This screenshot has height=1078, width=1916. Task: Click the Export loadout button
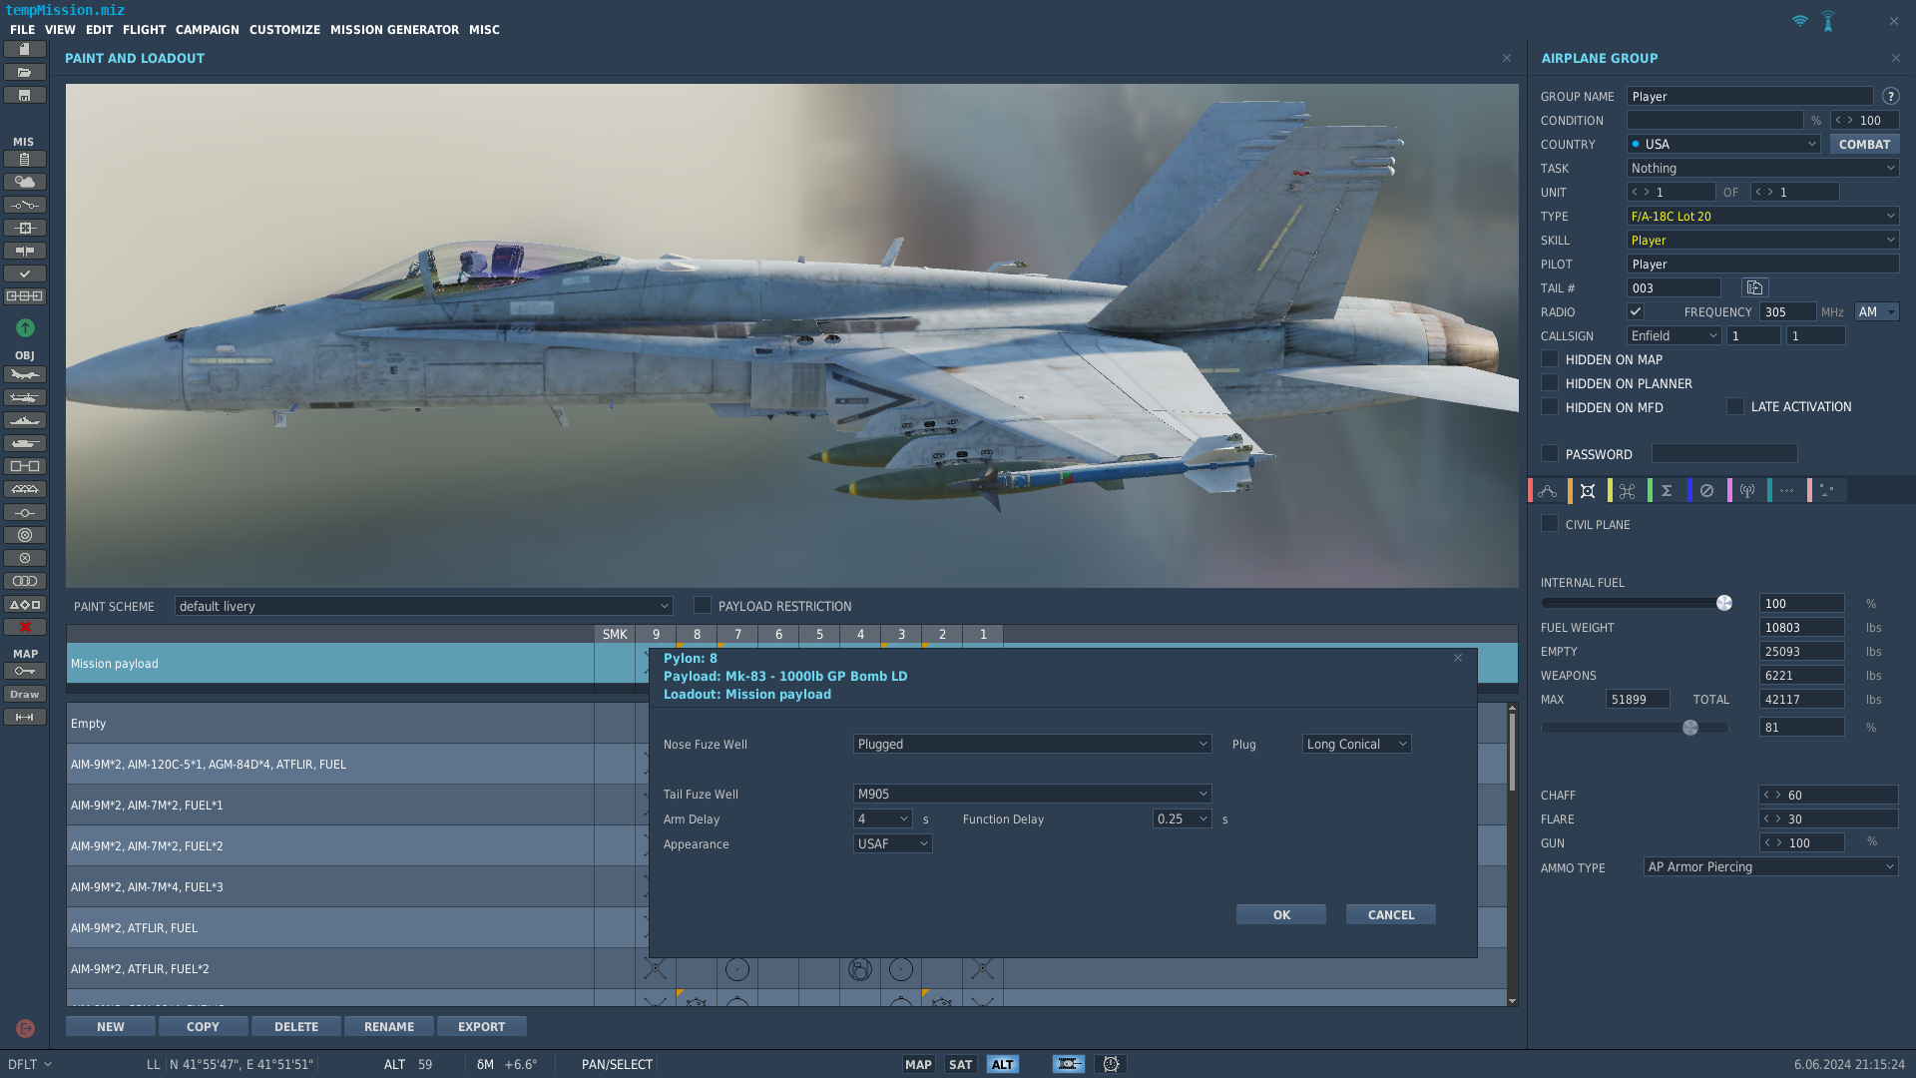click(482, 1027)
